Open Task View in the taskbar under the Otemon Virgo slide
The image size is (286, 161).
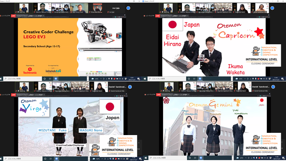(x=50, y=159)
